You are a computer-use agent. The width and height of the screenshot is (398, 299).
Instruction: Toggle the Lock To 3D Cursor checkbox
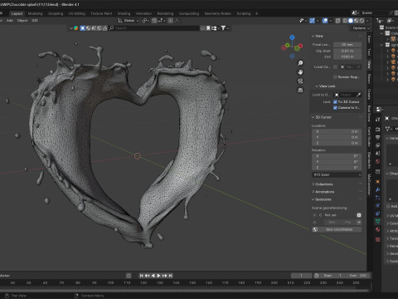pos(335,102)
